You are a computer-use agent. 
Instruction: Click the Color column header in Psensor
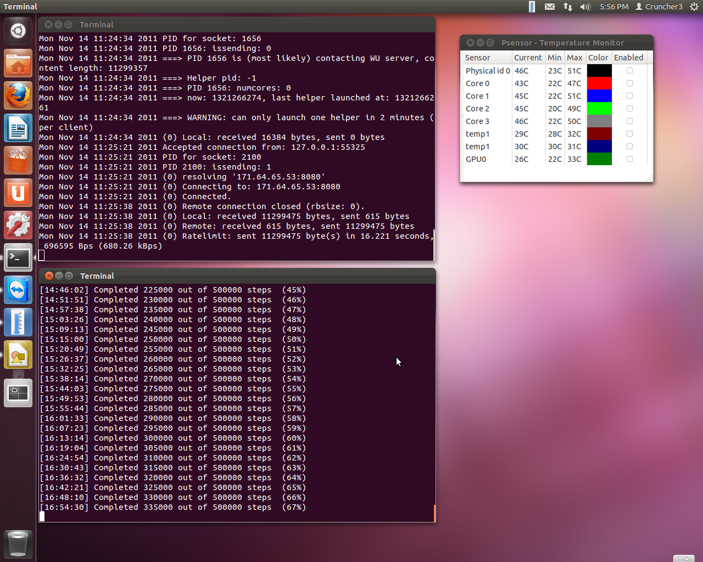click(x=598, y=58)
